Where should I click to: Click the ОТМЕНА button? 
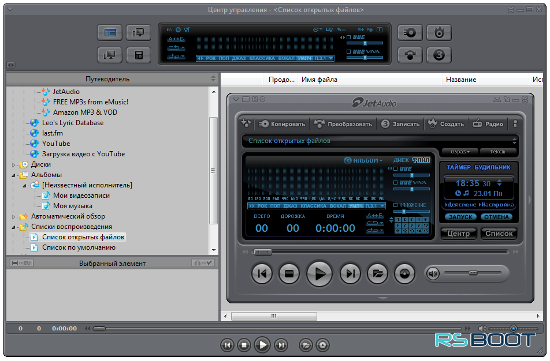click(x=496, y=217)
